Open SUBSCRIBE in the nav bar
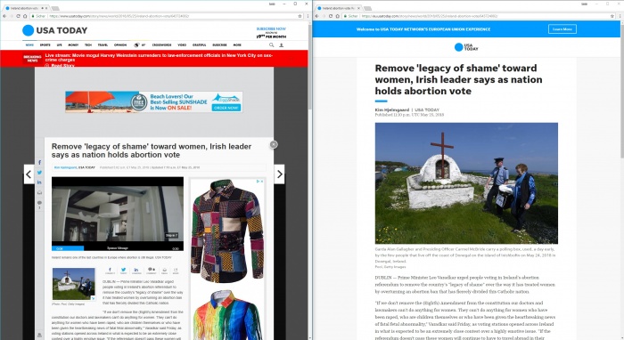 (219, 45)
